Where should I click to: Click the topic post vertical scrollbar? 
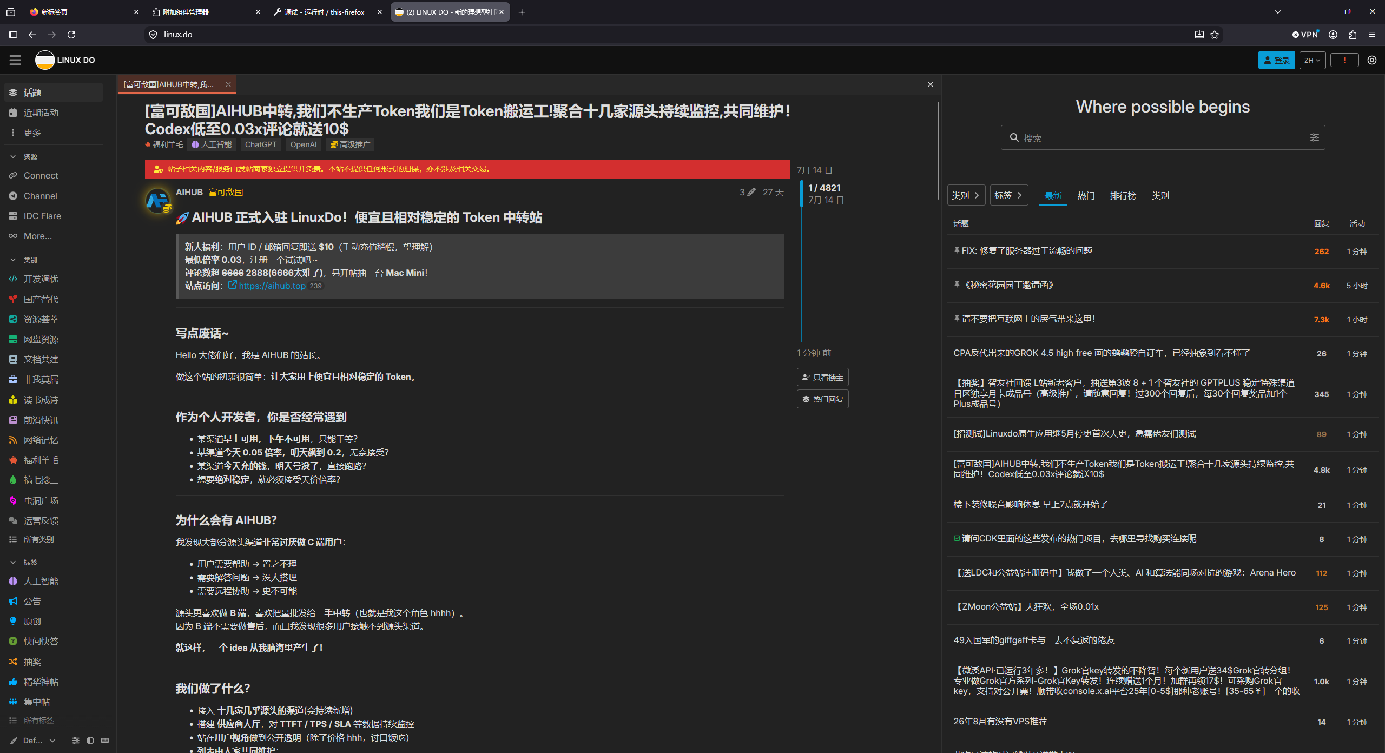pyautogui.click(x=939, y=150)
